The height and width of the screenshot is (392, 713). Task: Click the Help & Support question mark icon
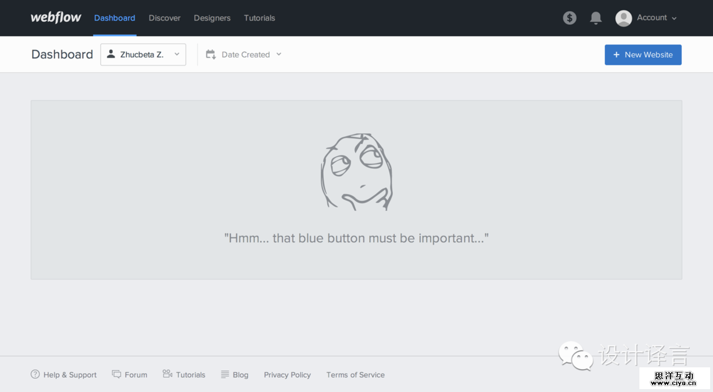pyautogui.click(x=35, y=374)
